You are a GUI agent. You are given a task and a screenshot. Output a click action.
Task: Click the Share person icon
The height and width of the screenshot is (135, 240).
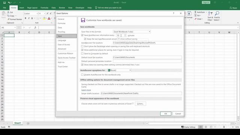pos(231,7)
